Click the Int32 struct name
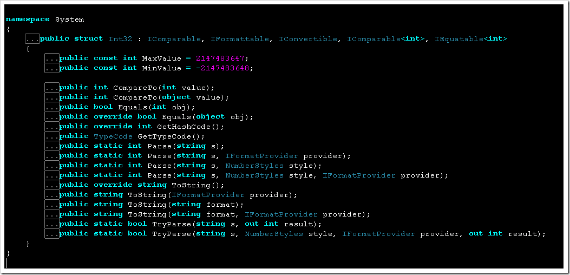Image resolution: width=570 pixels, height=275 pixels. point(120,39)
